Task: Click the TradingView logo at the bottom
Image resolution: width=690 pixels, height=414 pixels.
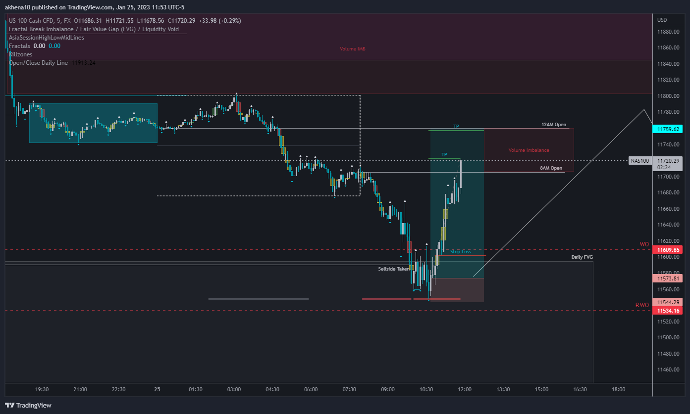Action: [28, 405]
